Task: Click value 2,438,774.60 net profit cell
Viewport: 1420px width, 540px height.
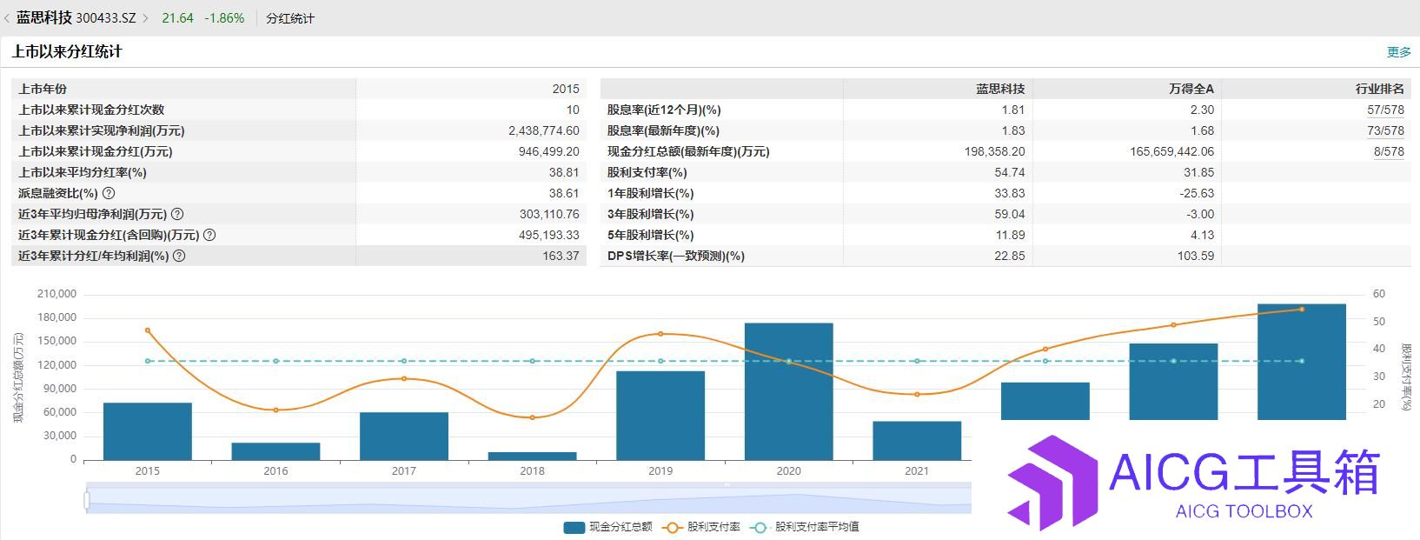Action: [544, 130]
